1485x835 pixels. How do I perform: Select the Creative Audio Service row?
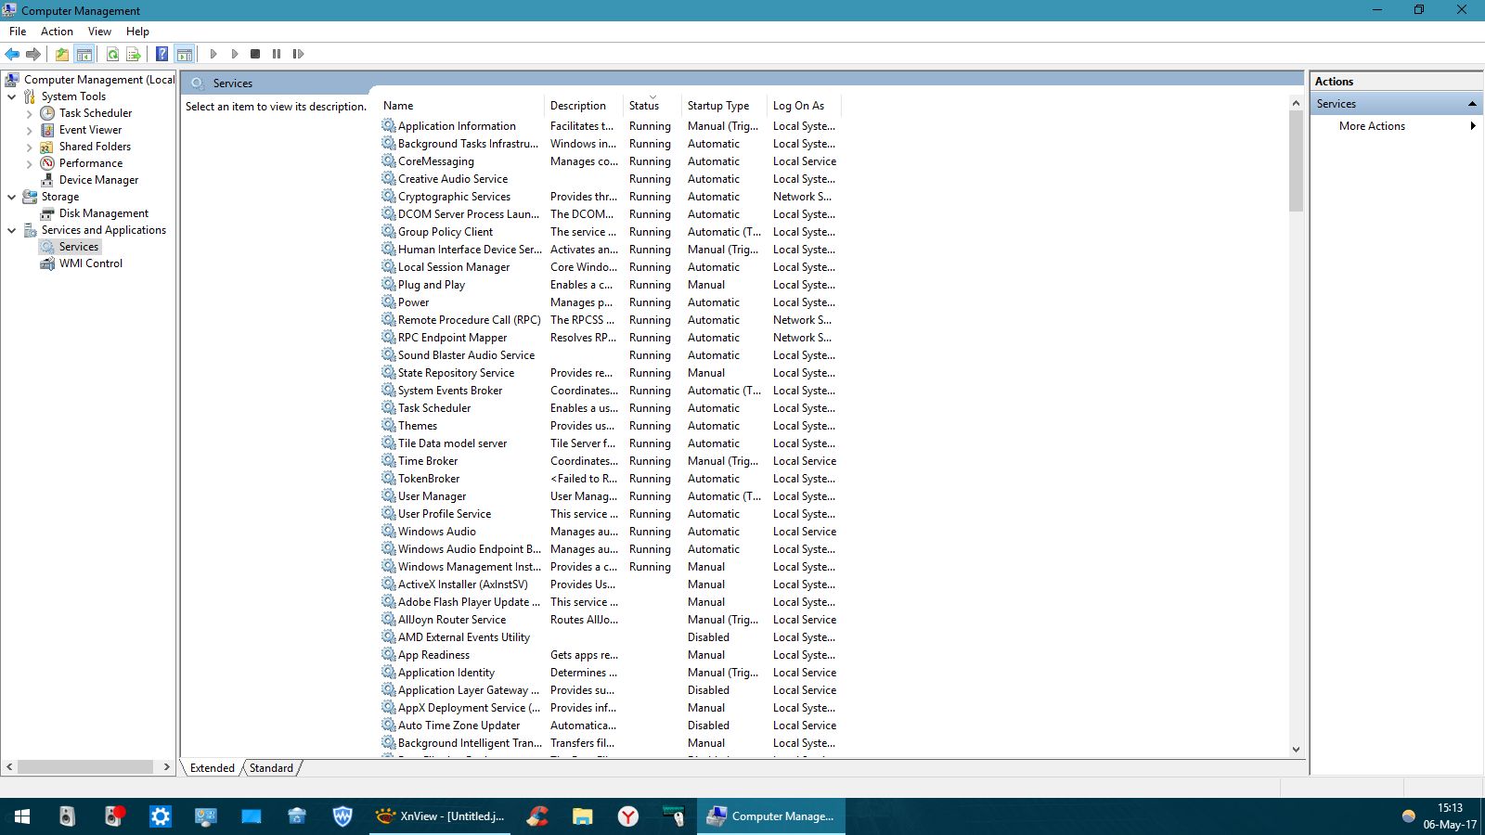click(609, 179)
